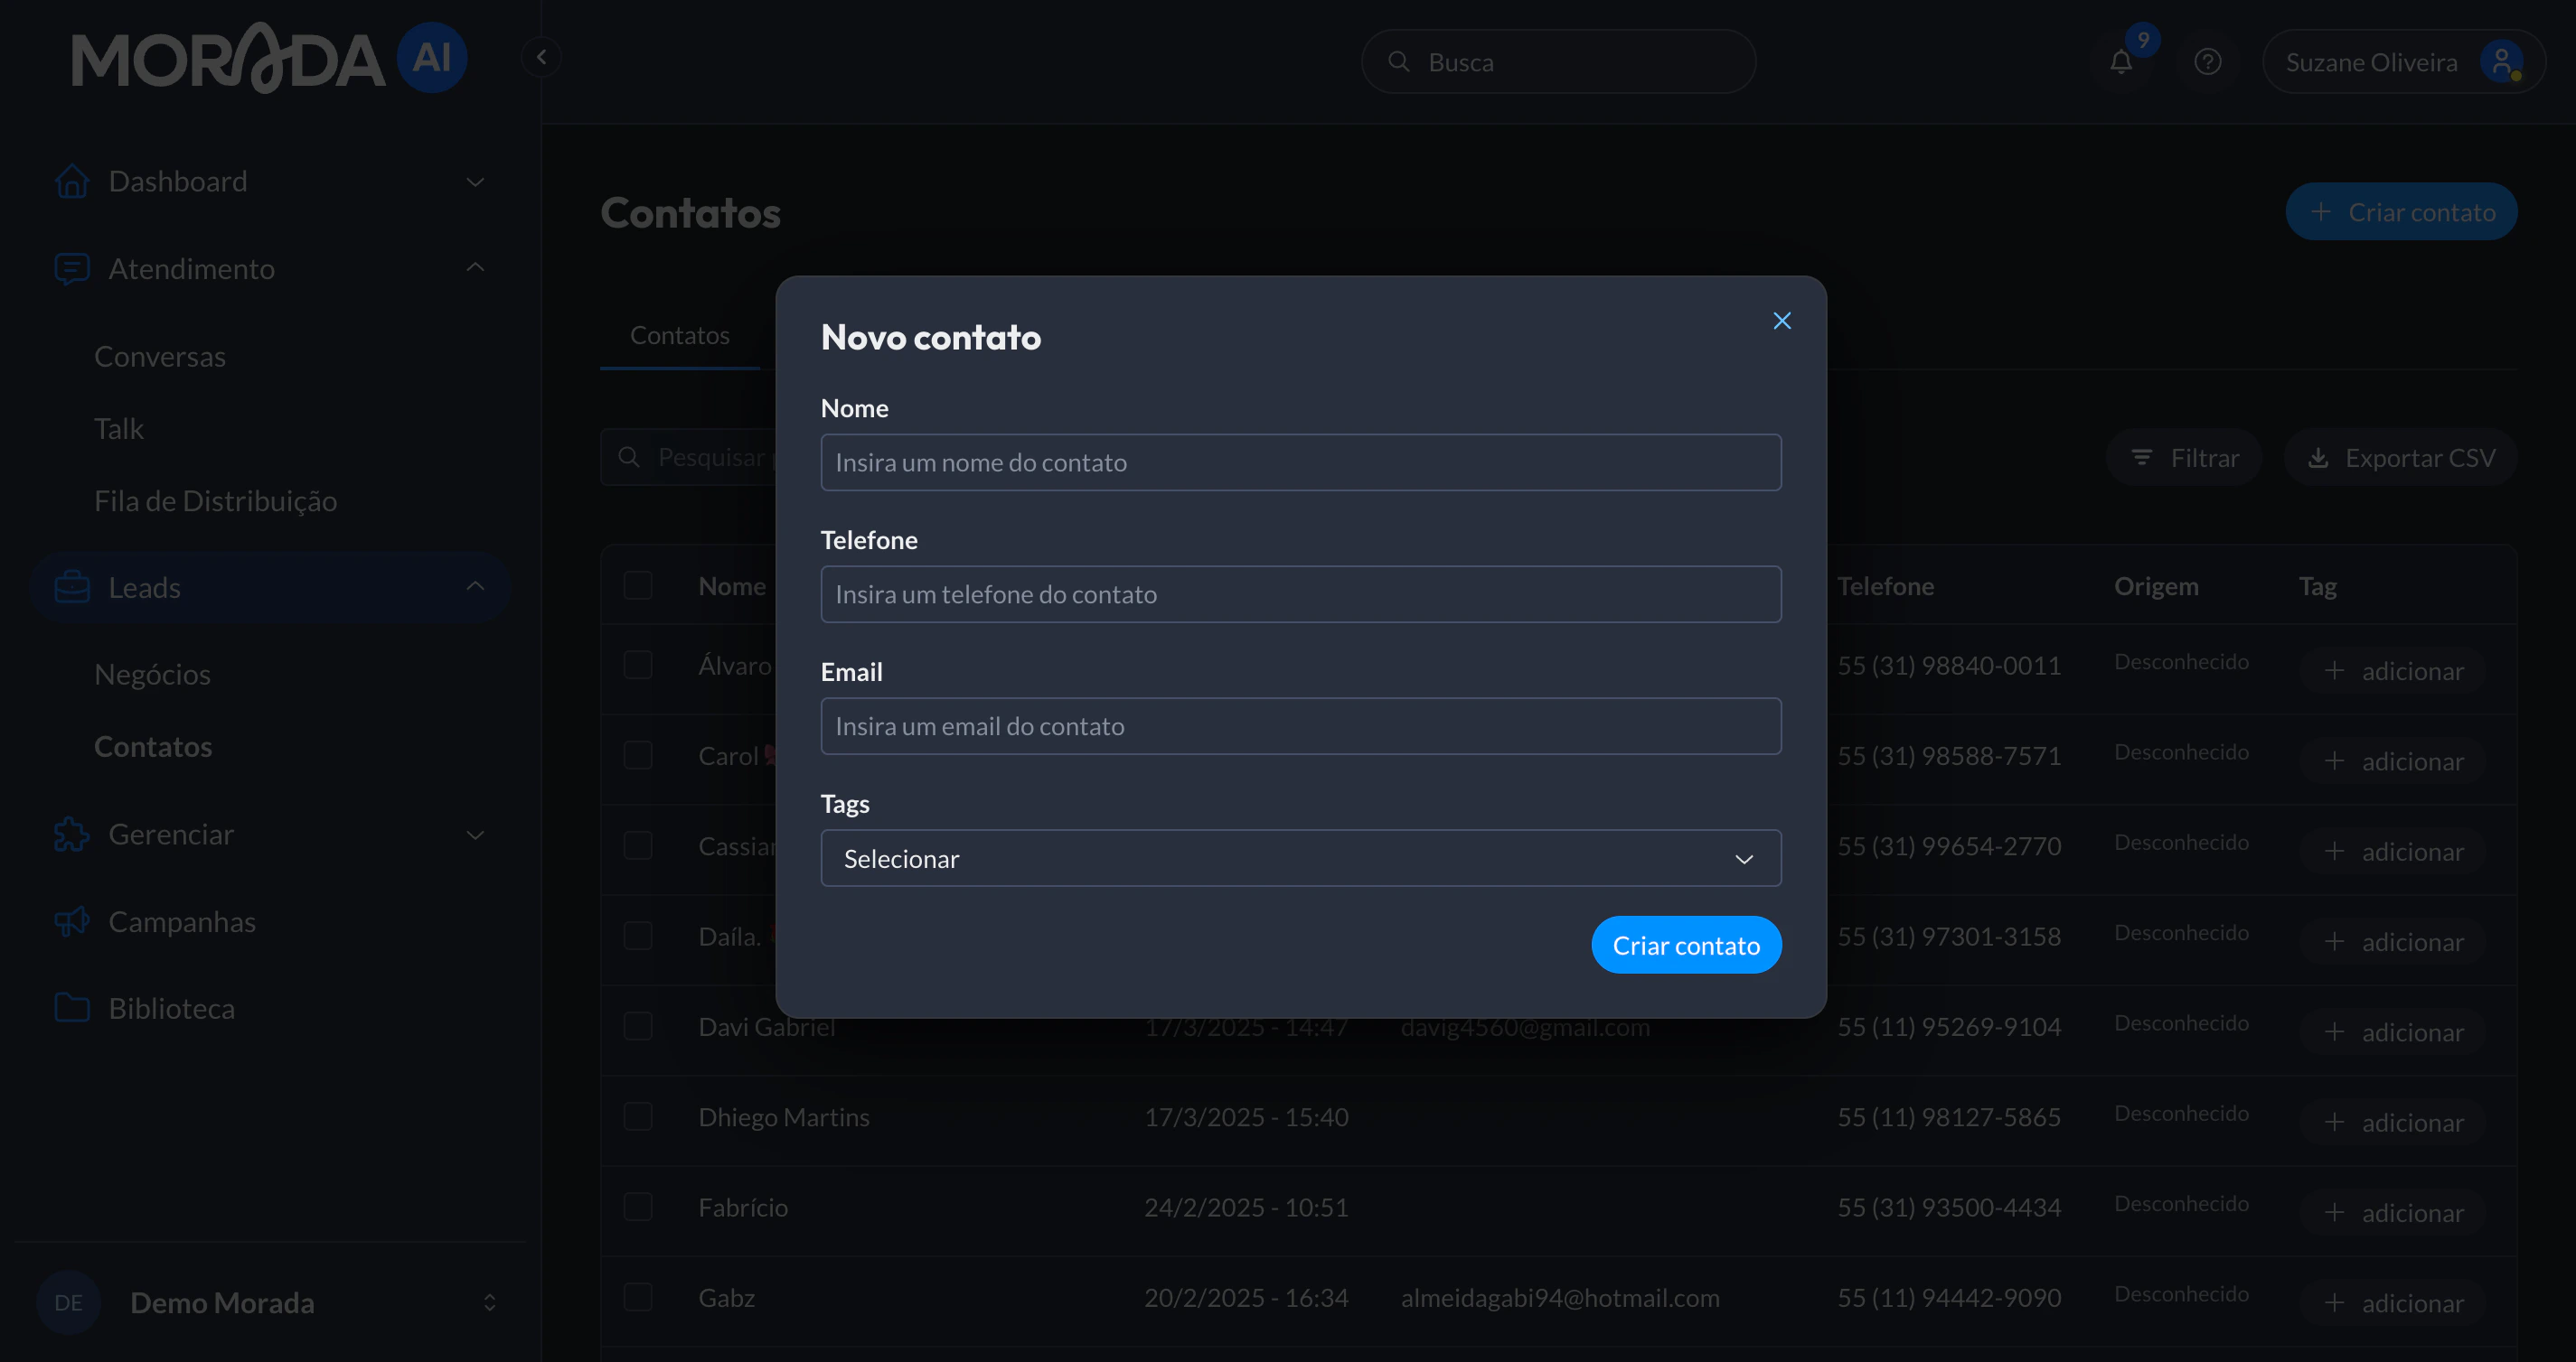The height and width of the screenshot is (1362, 2576).
Task: Click the Telefone input field
Action: point(1300,594)
